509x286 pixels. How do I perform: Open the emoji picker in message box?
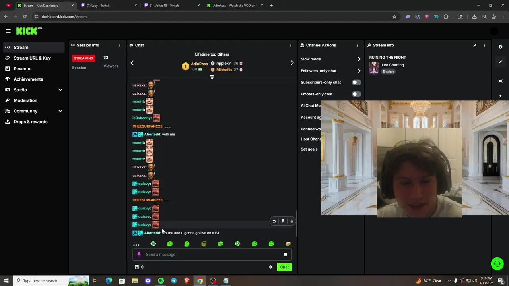(285, 255)
